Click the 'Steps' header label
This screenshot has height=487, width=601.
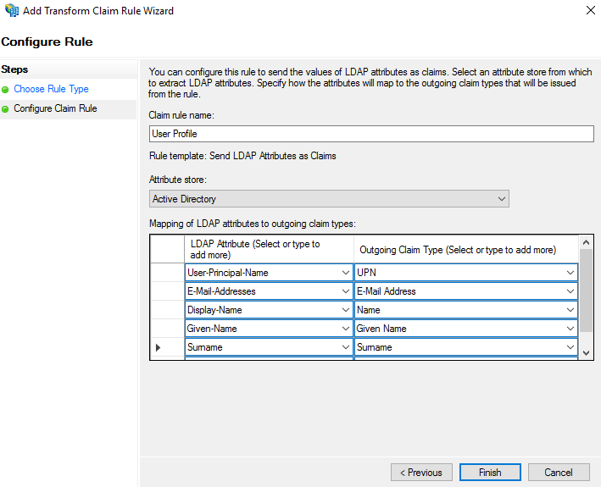[14, 69]
